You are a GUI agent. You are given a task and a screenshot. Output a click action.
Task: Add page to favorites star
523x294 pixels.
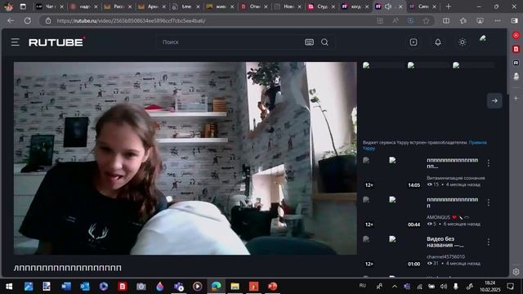(x=426, y=21)
